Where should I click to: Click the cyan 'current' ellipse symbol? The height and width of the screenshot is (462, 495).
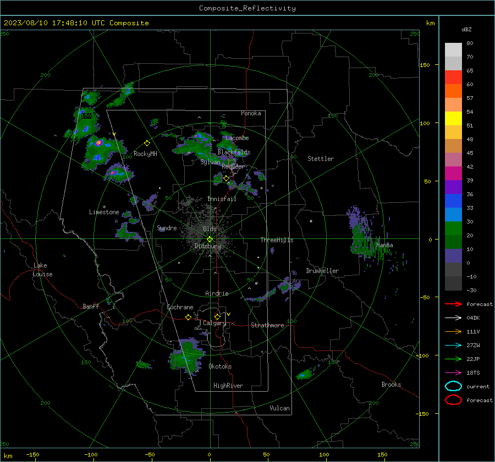point(453,386)
